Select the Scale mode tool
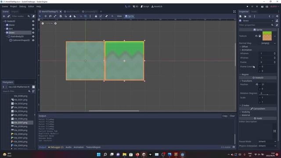 (55, 16)
